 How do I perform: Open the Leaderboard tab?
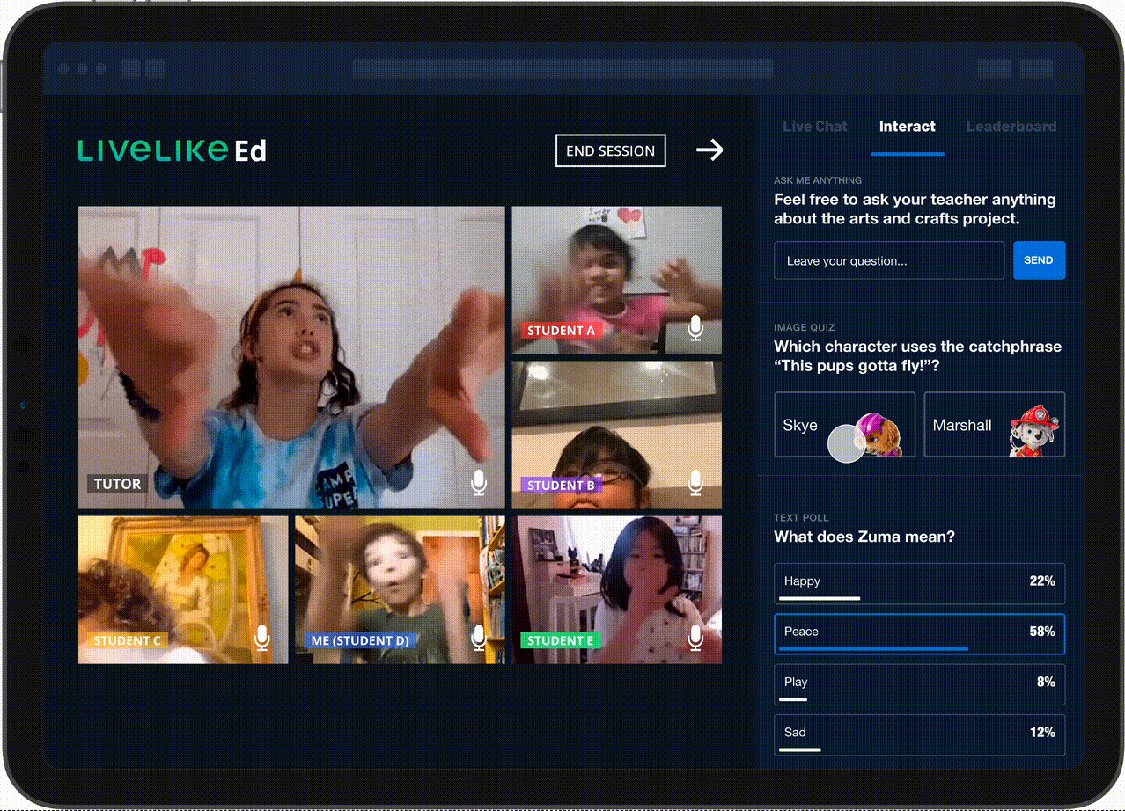[x=1011, y=127]
